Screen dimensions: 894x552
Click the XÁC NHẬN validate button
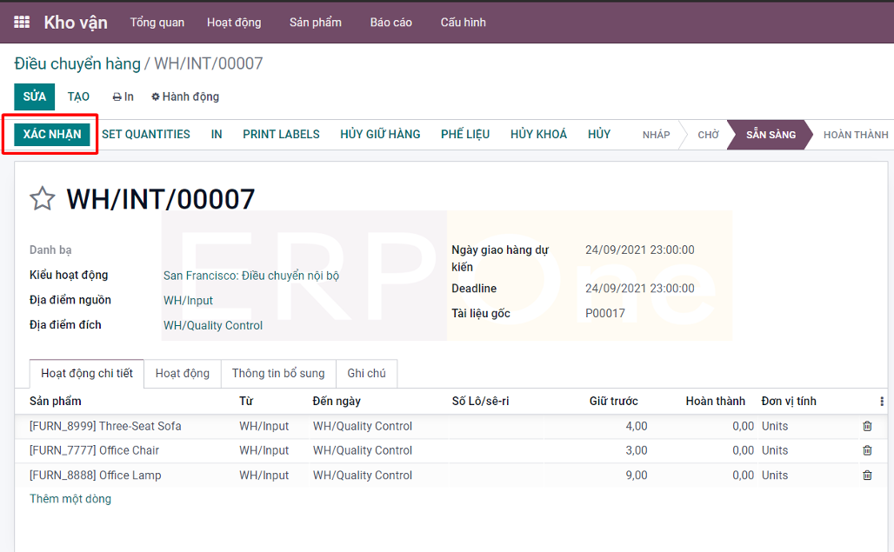pos(52,135)
